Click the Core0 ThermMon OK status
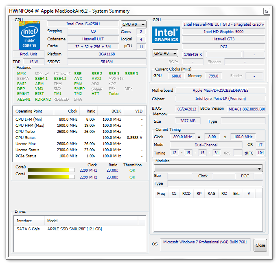Image resolution: width=278 pixels, height=267 pixels. point(132,170)
